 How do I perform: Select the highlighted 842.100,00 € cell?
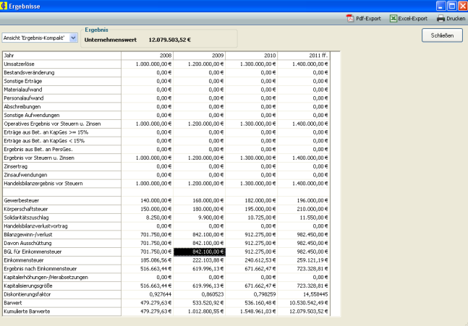(200, 252)
